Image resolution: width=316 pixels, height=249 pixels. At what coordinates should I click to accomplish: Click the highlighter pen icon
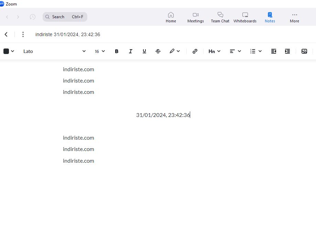[172, 51]
